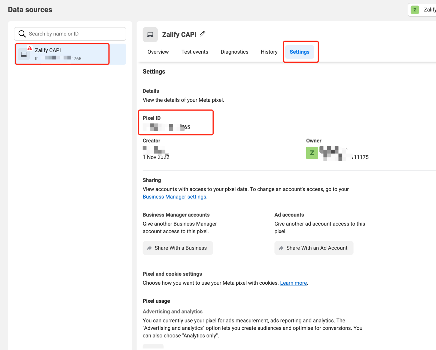Click the green Z account avatar at top right
Image resolution: width=436 pixels, height=350 pixels.
coord(415,10)
